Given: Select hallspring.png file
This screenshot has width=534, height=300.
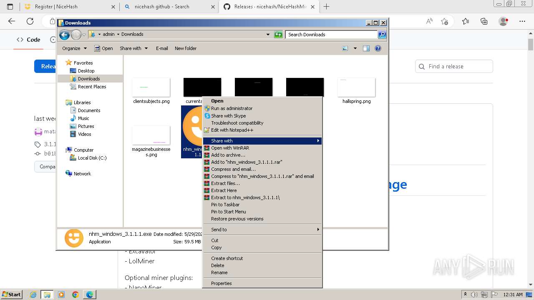Looking at the screenshot, I should [x=356, y=91].
